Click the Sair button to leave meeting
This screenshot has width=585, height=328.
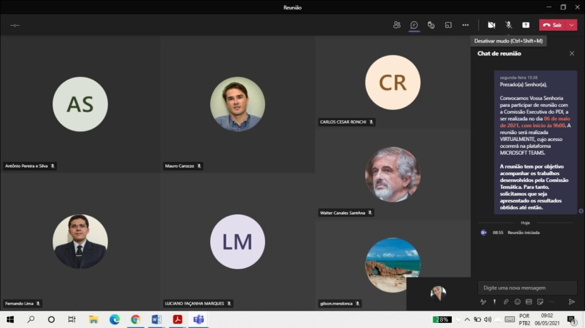[552, 25]
